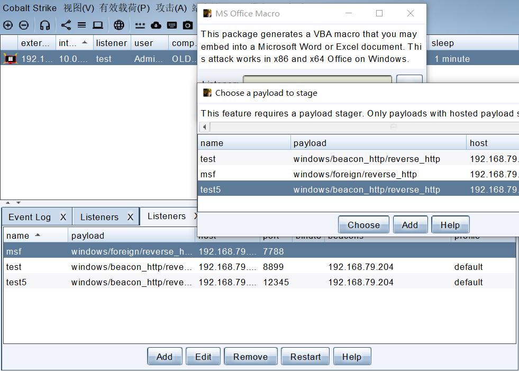Click Help button in payload dialog
Screen dimensions: 519x371
[x=450, y=224]
